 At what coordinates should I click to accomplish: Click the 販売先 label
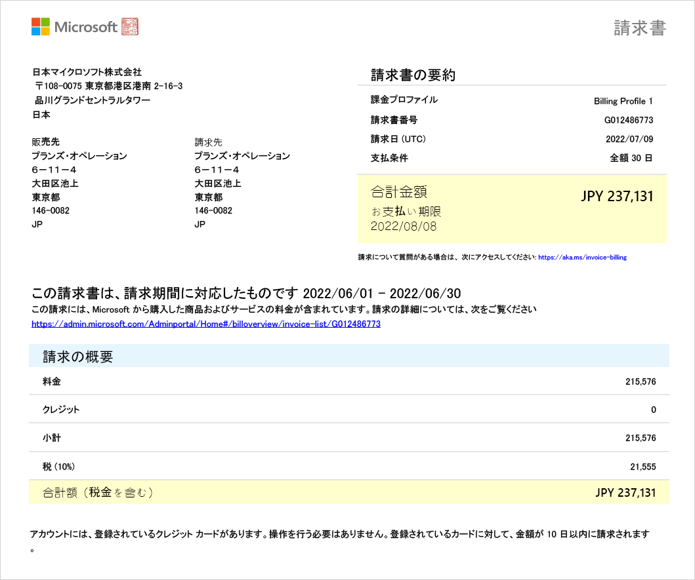(x=46, y=142)
